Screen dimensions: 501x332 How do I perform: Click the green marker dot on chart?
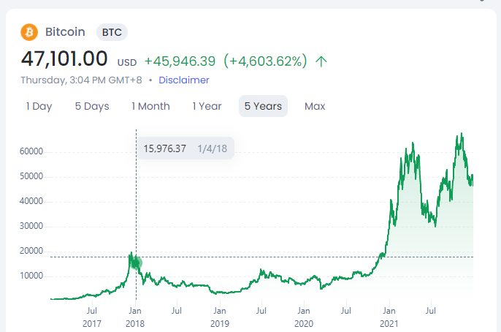click(136, 263)
